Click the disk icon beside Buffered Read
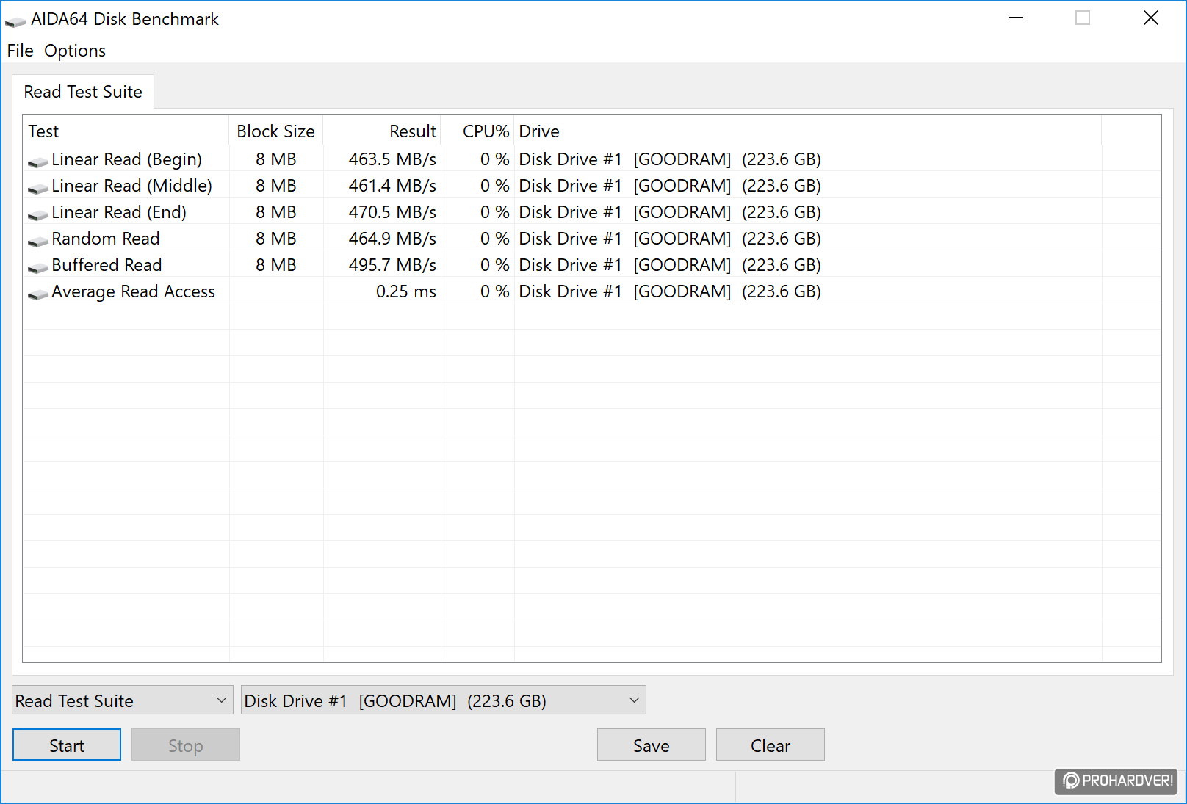Screen dimensions: 1187x804 pos(38,267)
